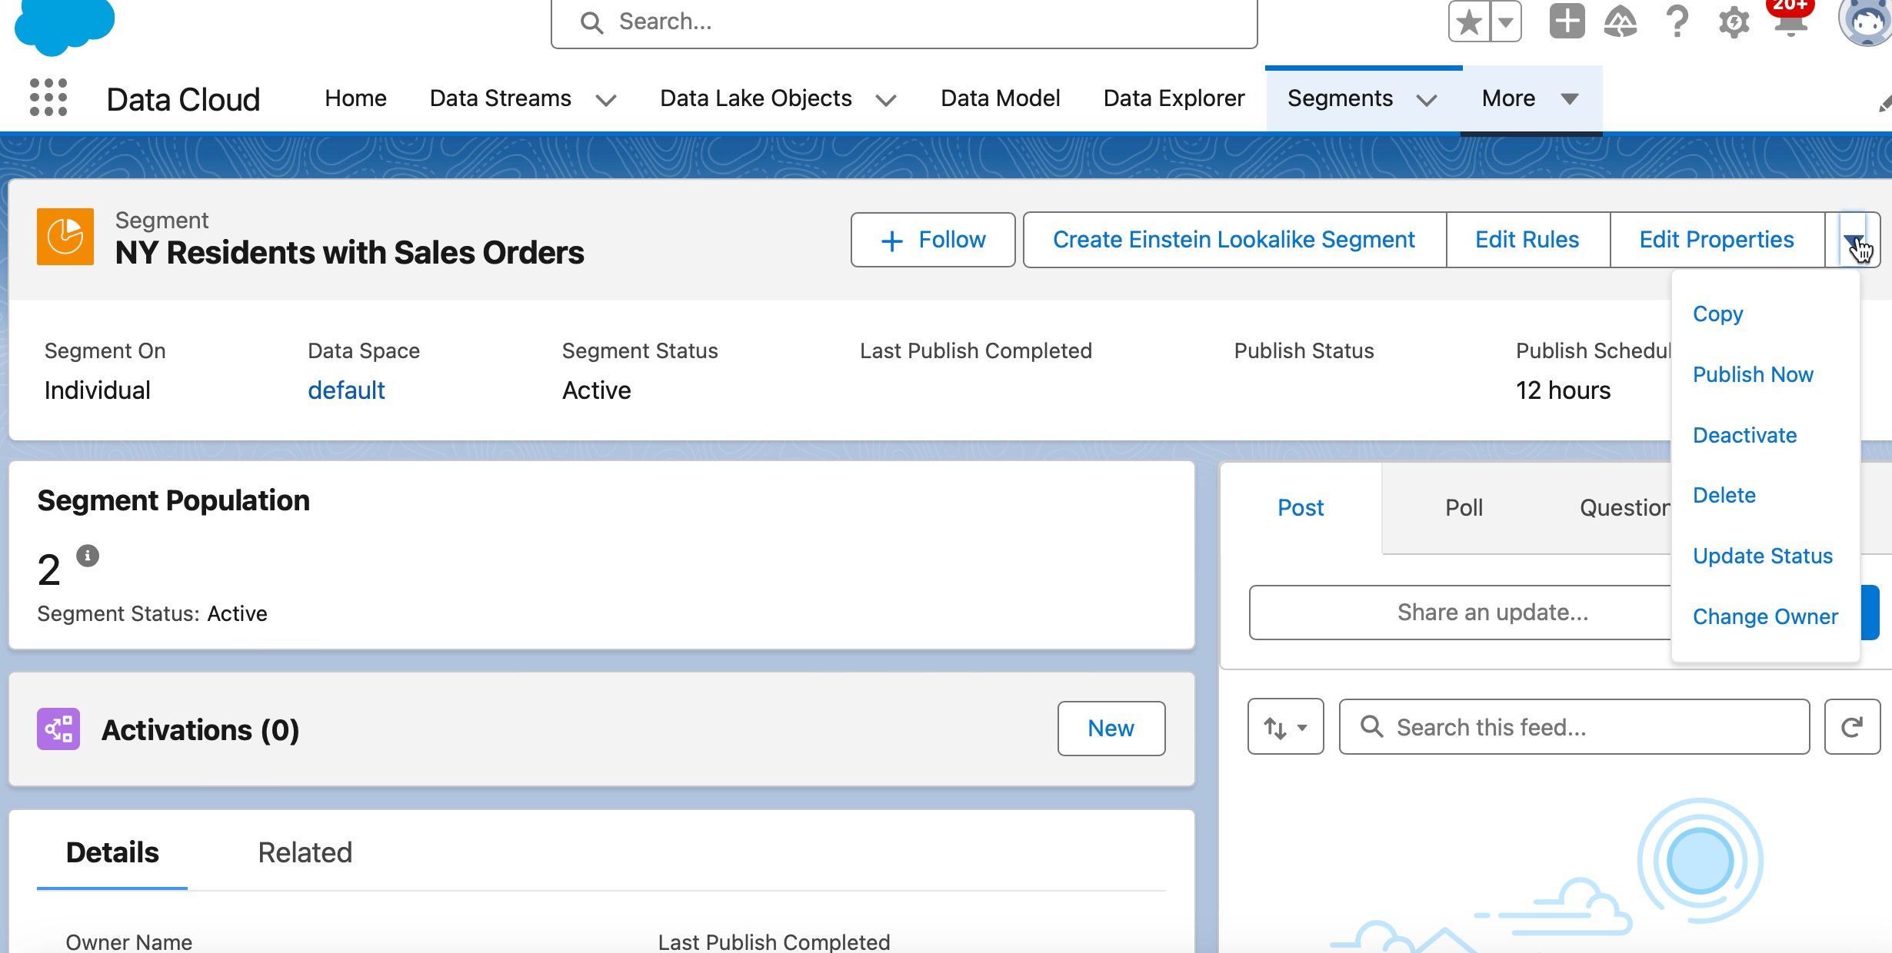Open the Setup gear icon
The height and width of the screenshot is (953, 1892).
coord(1734,22)
